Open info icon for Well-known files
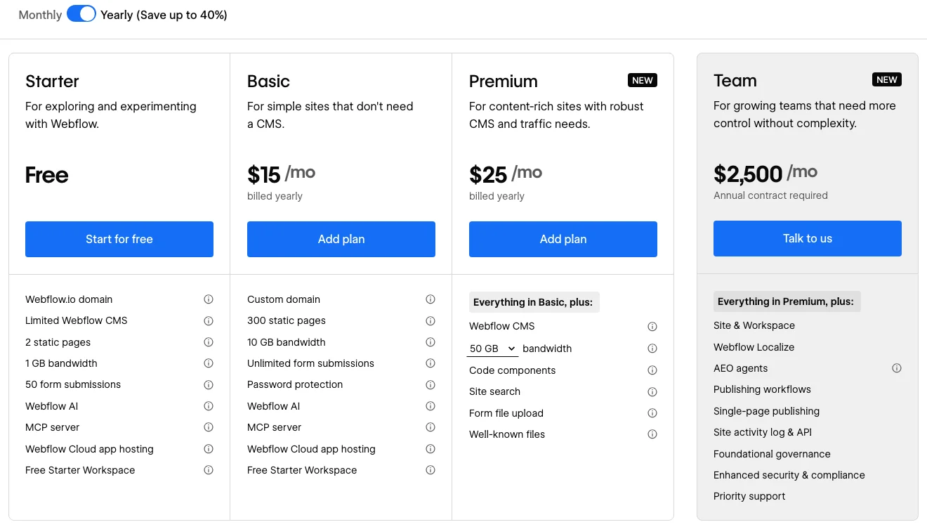Screen dimensions: 927x527 pyautogui.click(x=652, y=434)
